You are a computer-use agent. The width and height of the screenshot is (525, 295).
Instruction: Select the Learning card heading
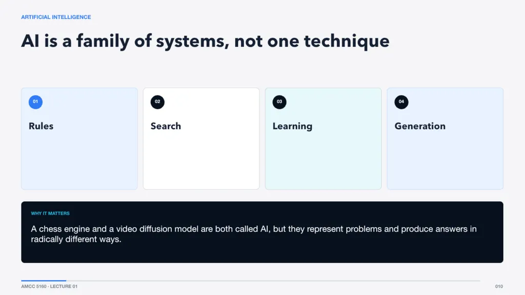[x=292, y=126]
